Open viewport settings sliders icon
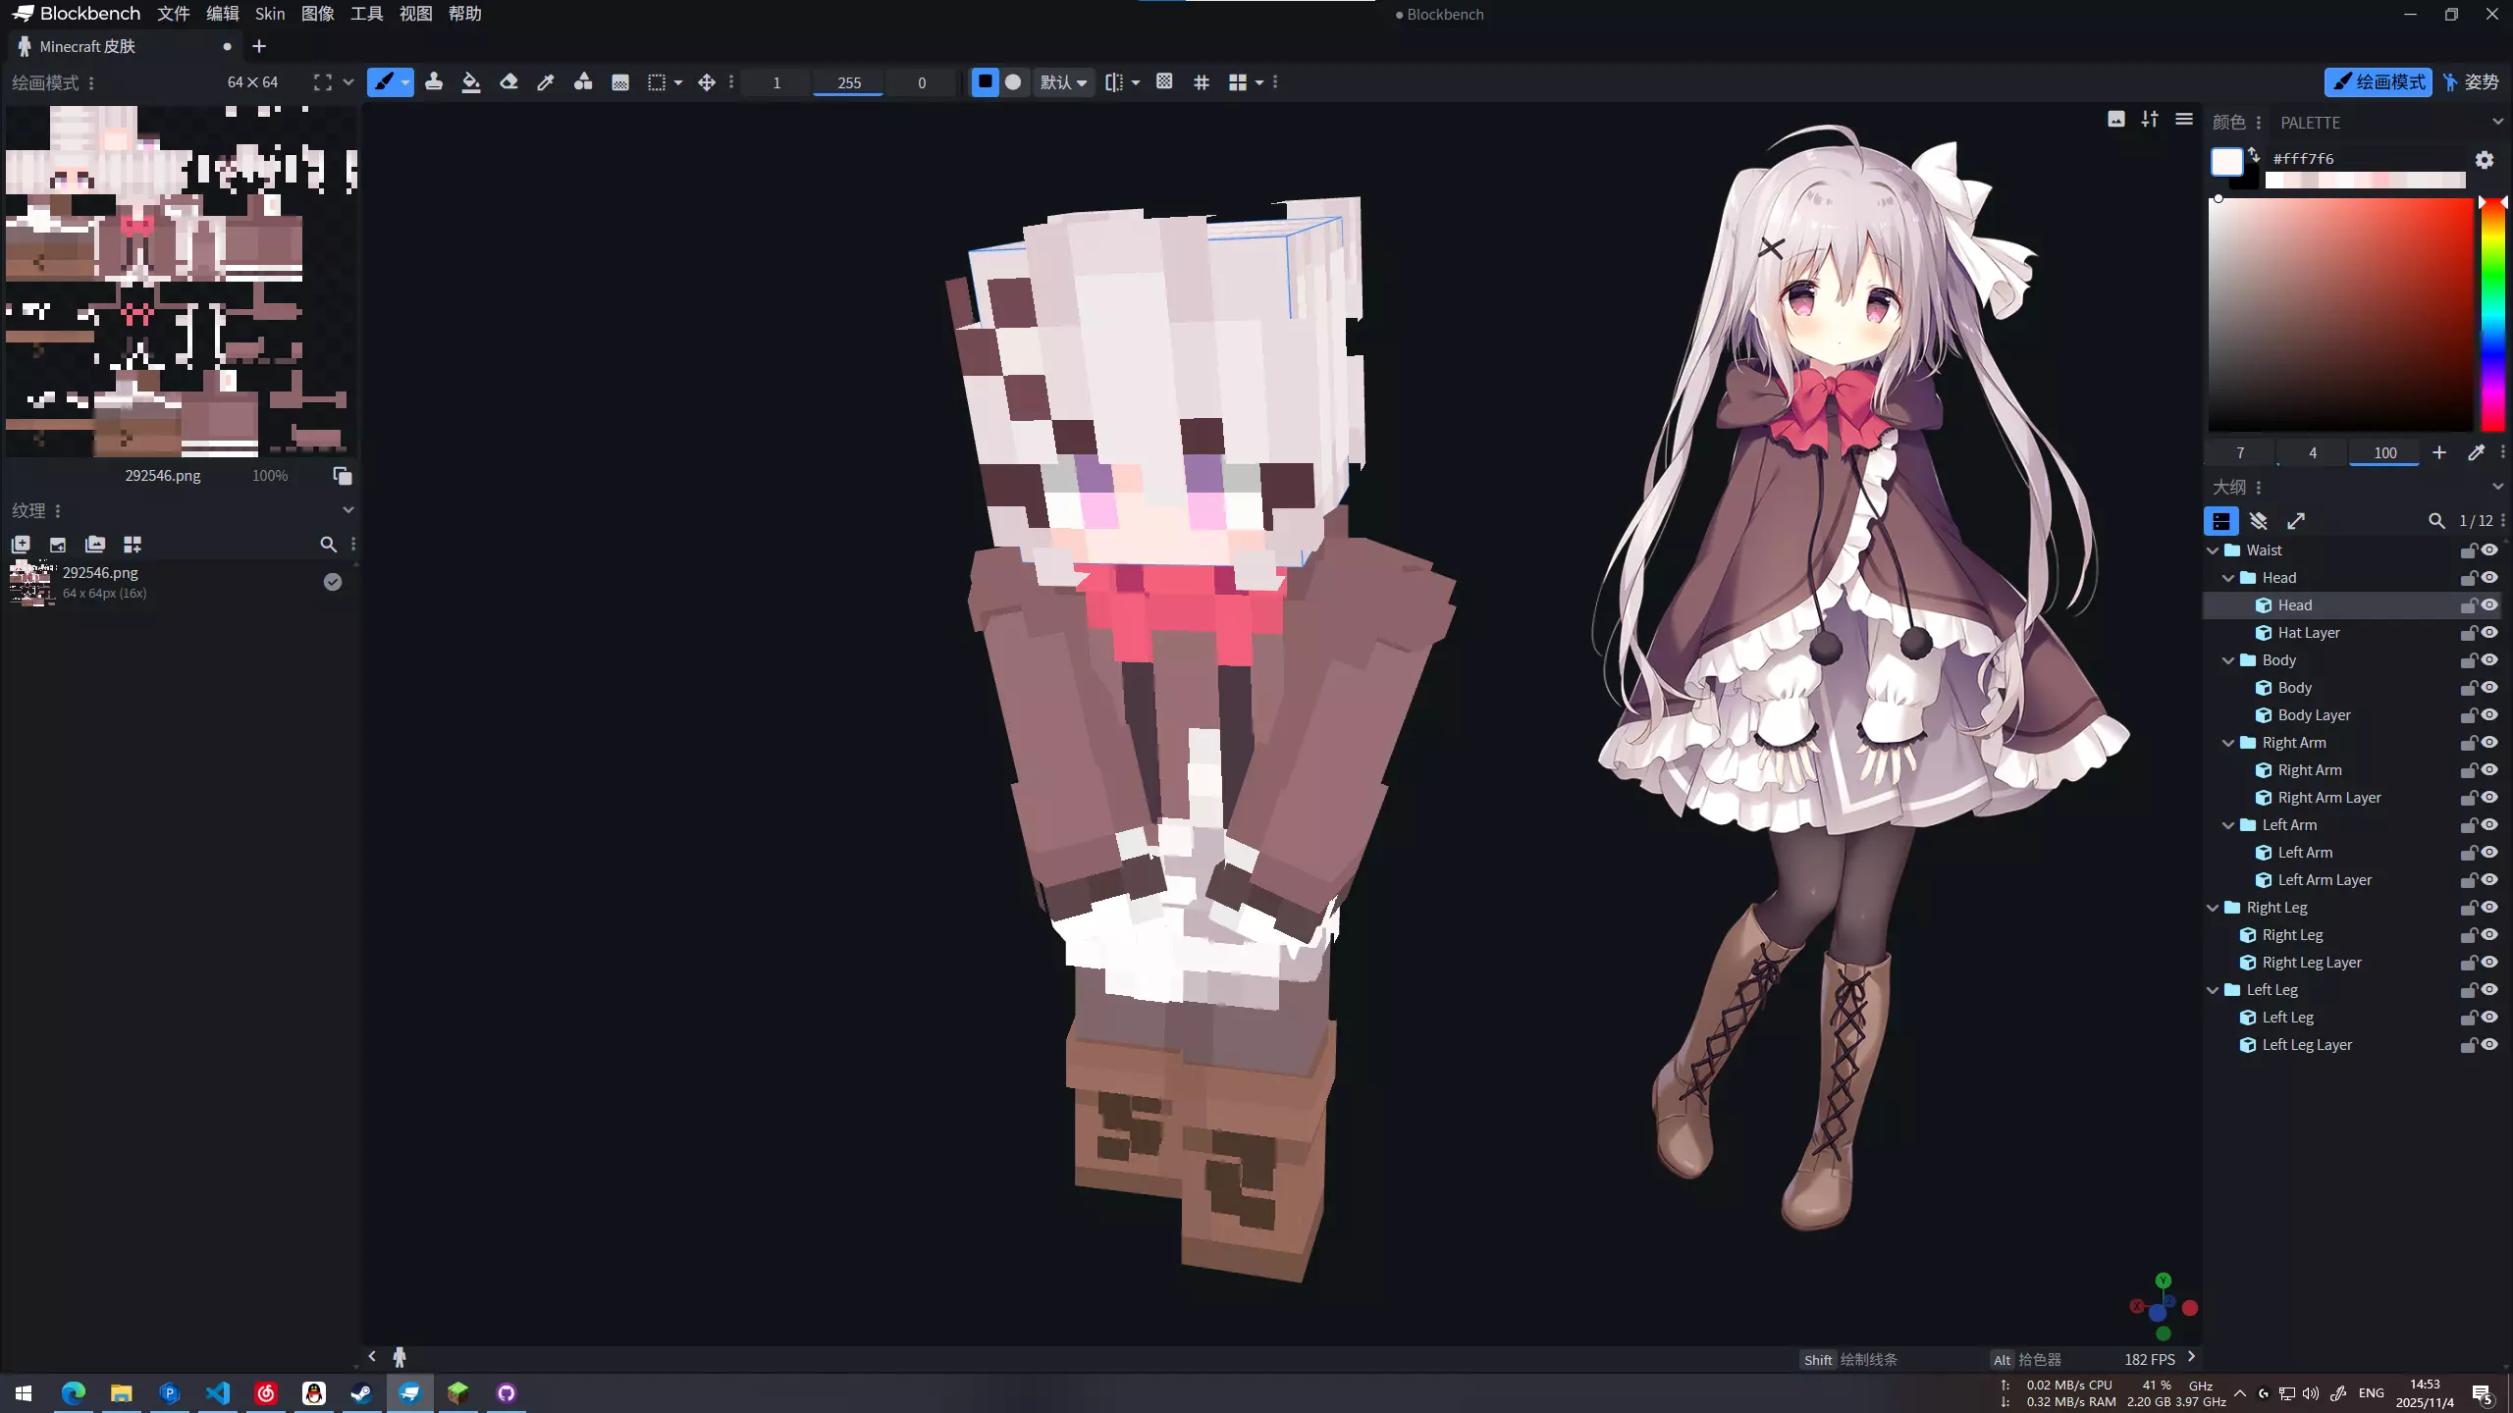 point(2150,119)
